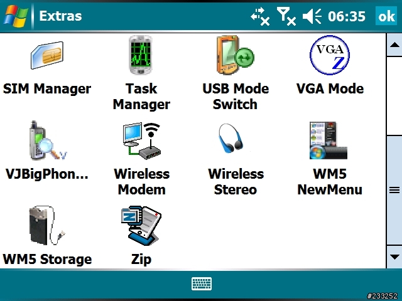The image size is (402, 301).
Task: Show the on-screen keyboard
Action: [x=202, y=283]
